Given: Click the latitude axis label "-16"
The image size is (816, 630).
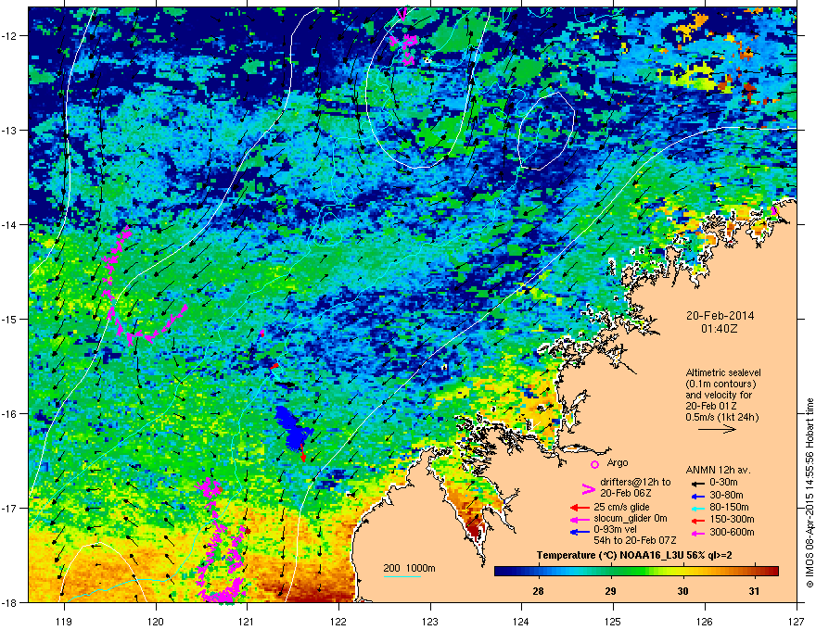Looking at the screenshot, I should pos(10,413).
